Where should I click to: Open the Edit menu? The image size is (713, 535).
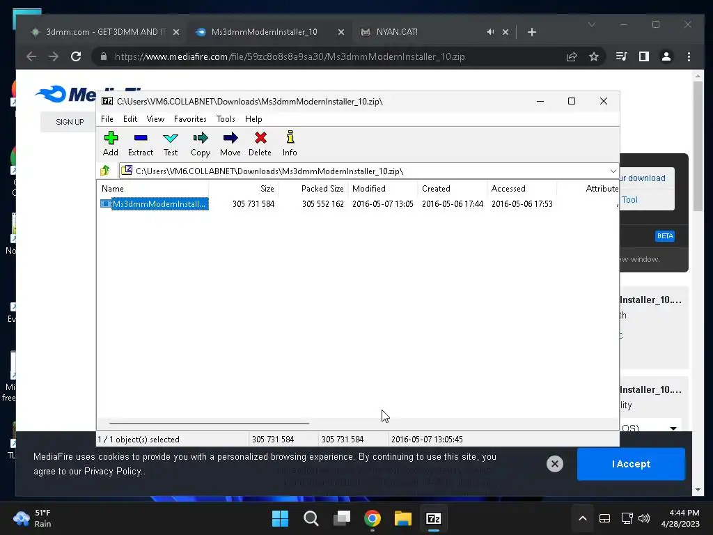tap(130, 118)
